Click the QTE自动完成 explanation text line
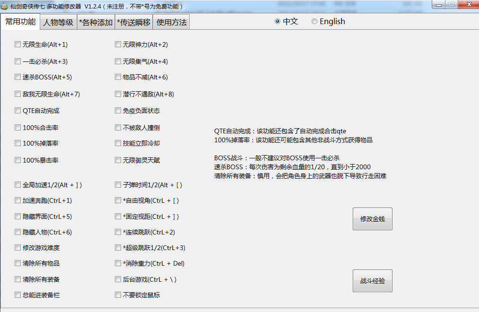Image resolution: width=479 pixels, height=312 pixels. click(x=280, y=131)
